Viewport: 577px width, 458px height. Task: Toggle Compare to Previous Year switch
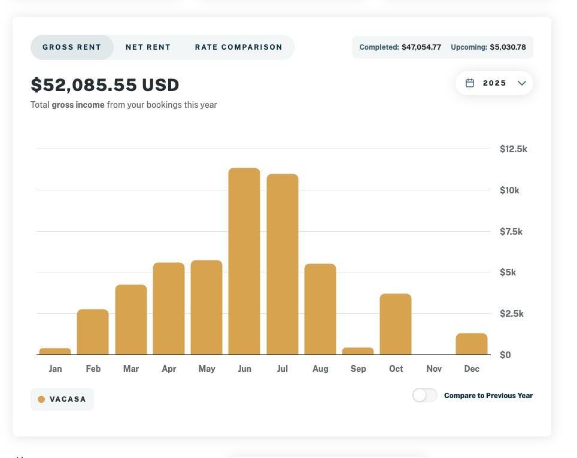424,395
